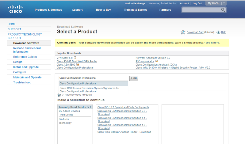Click lock icon next to VPN Client 5.x
Viewport: 245px width, 144px height.
pos(75,58)
